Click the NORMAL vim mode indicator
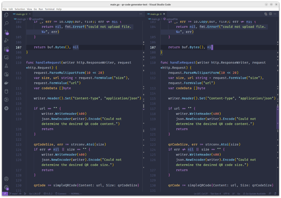The image size is (281, 198). tap(75, 194)
